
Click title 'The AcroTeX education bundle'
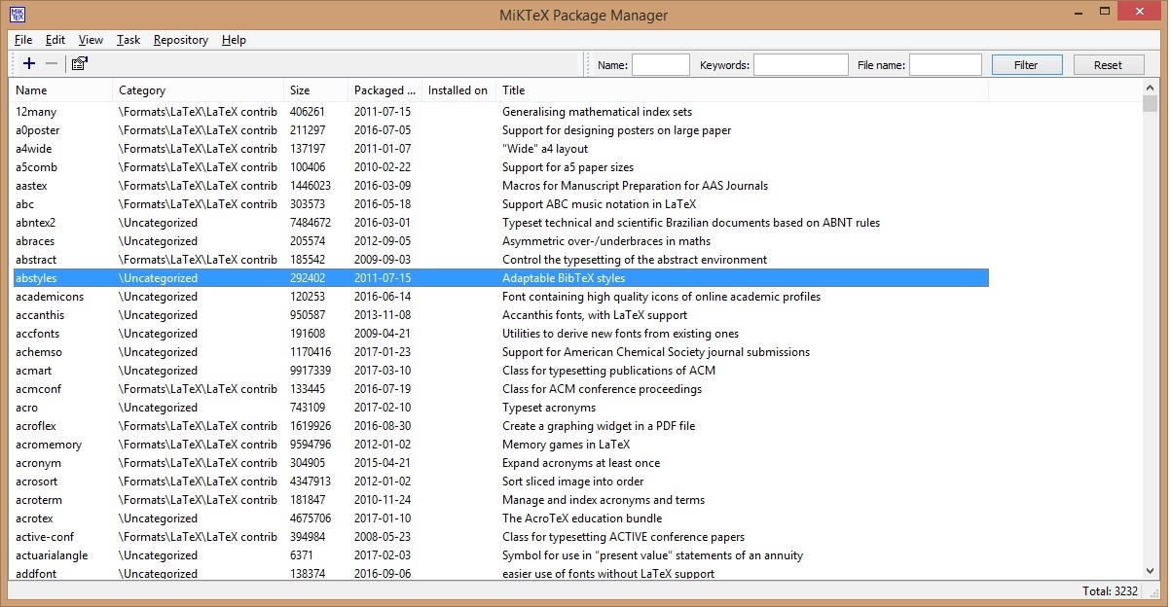(582, 518)
